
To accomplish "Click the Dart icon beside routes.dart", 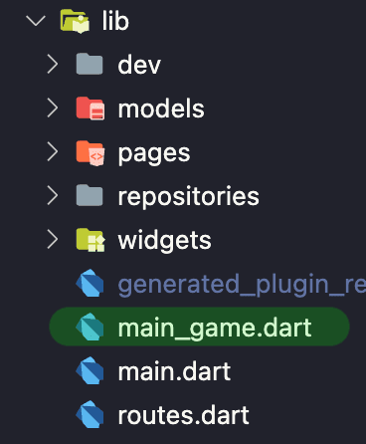I will click(x=90, y=414).
